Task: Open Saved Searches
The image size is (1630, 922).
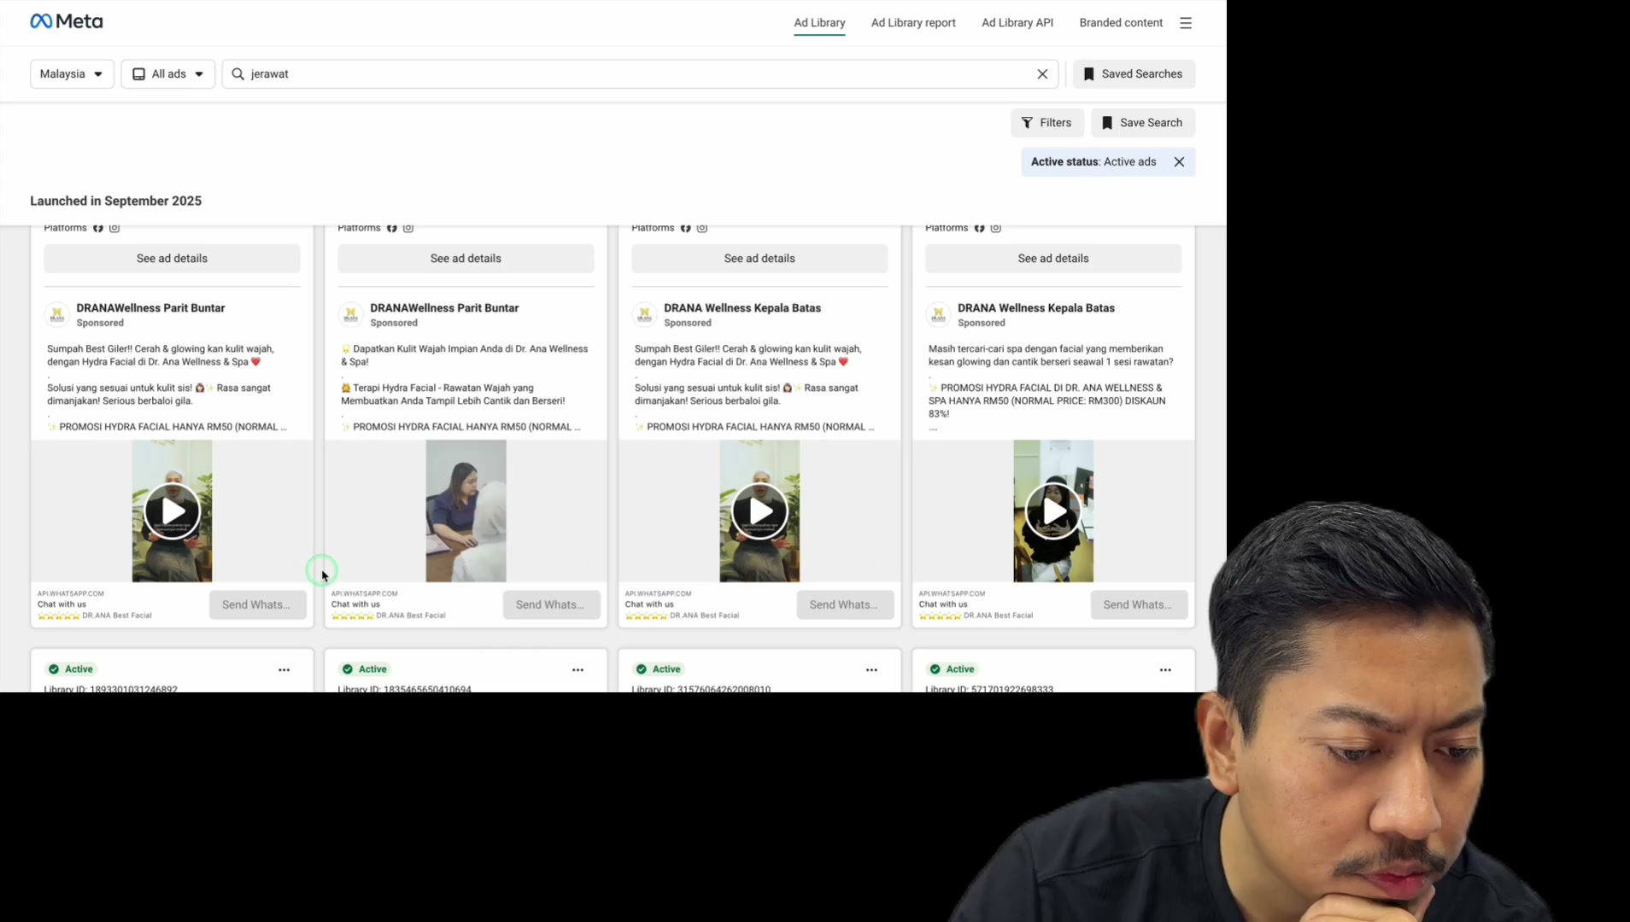Action: point(1133,74)
